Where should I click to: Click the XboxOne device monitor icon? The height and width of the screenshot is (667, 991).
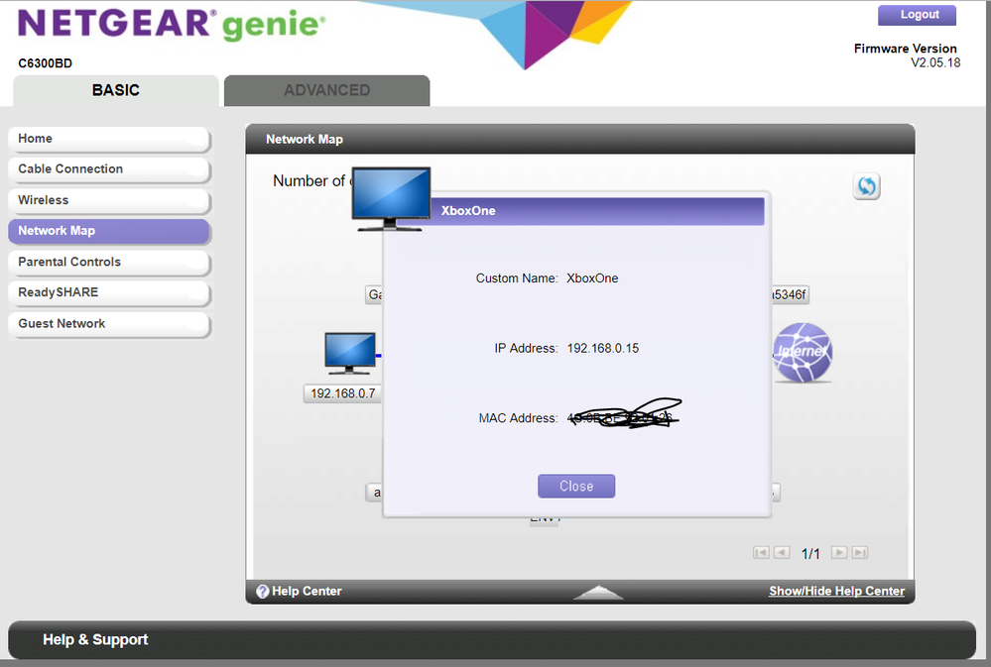point(392,198)
